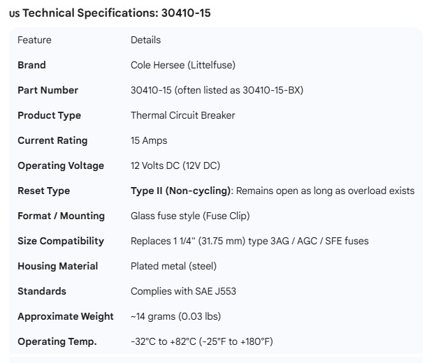This screenshot has height=363, width=434.
Task: Click the Feature column header
Action: click(x=34, y=40)
